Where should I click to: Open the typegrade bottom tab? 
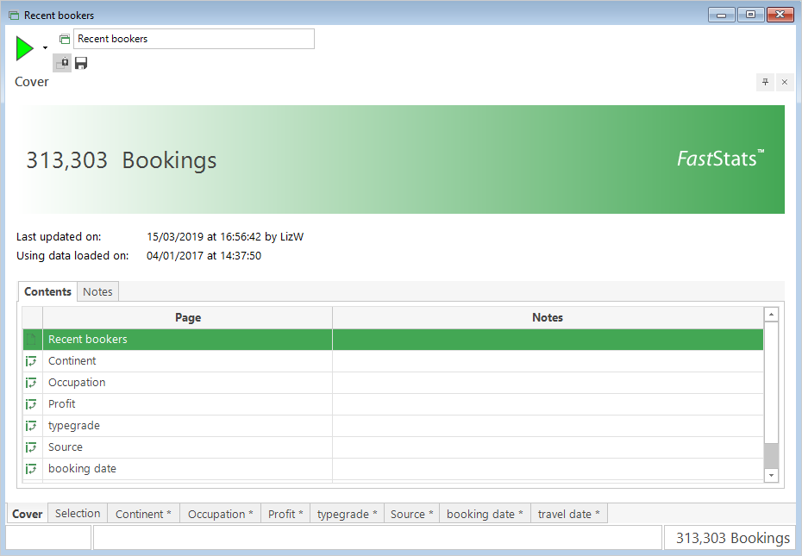[x=347, y=514]
